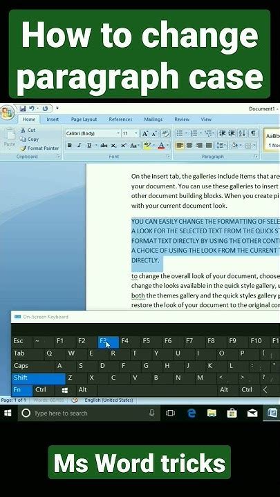Click the F4 key on On-Screen Keyboard

(x=130, y=342)
